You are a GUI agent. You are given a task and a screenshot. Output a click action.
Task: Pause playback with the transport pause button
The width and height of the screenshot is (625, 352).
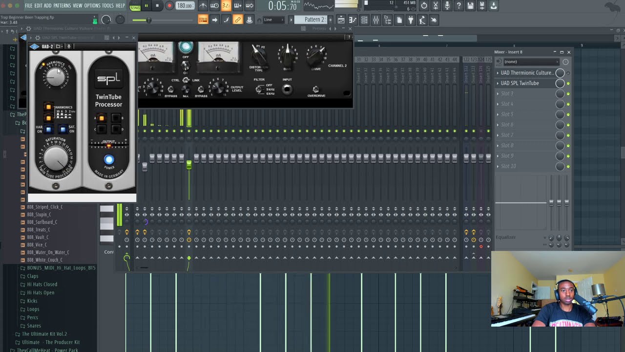(146, 6)
